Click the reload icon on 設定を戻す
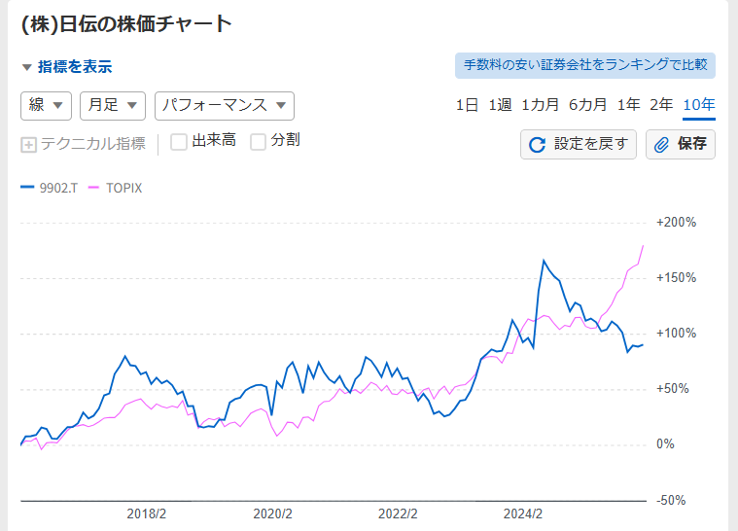The image size is (738, 531). pyautogui.click(x=537, y=145)
